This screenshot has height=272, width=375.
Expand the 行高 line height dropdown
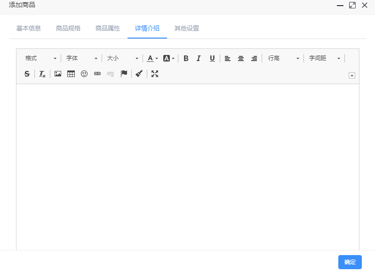point(283,58)
